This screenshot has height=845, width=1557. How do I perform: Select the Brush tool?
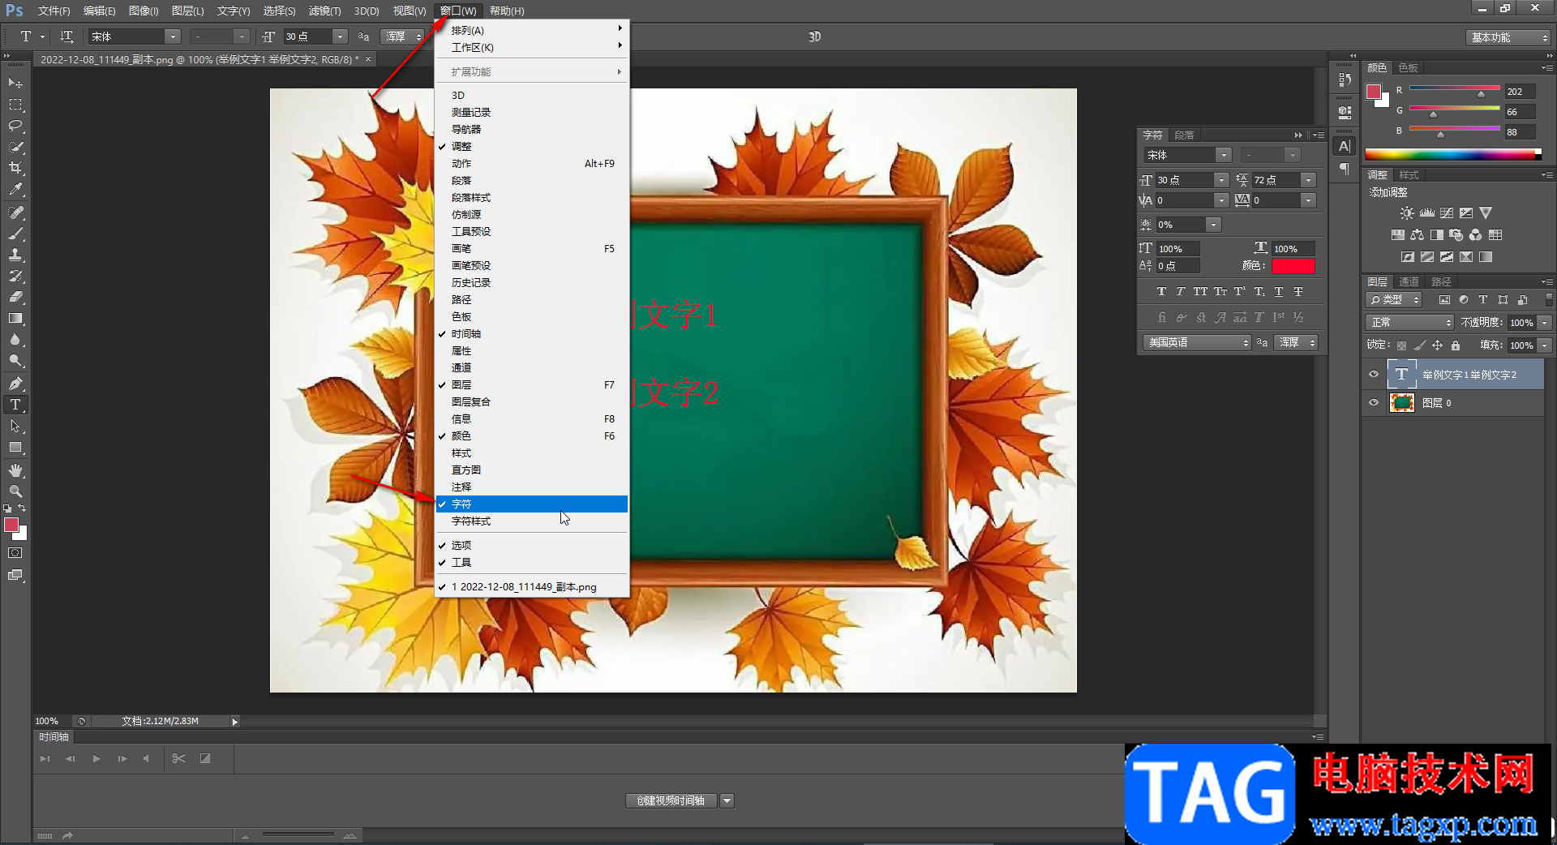tap(15, 234)
